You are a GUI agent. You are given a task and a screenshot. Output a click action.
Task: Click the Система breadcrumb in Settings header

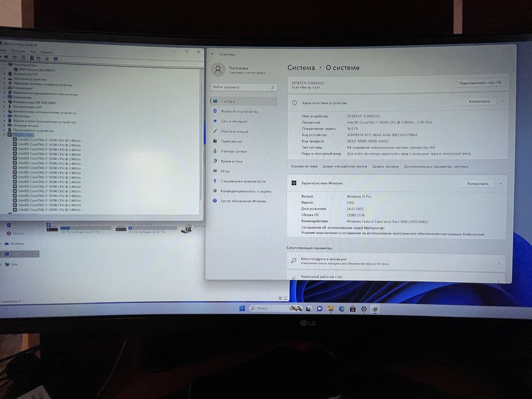(x=301, y=67)
